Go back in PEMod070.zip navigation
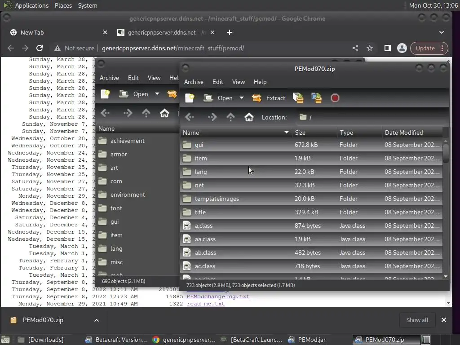460x345 pixels. coord(190,117)
